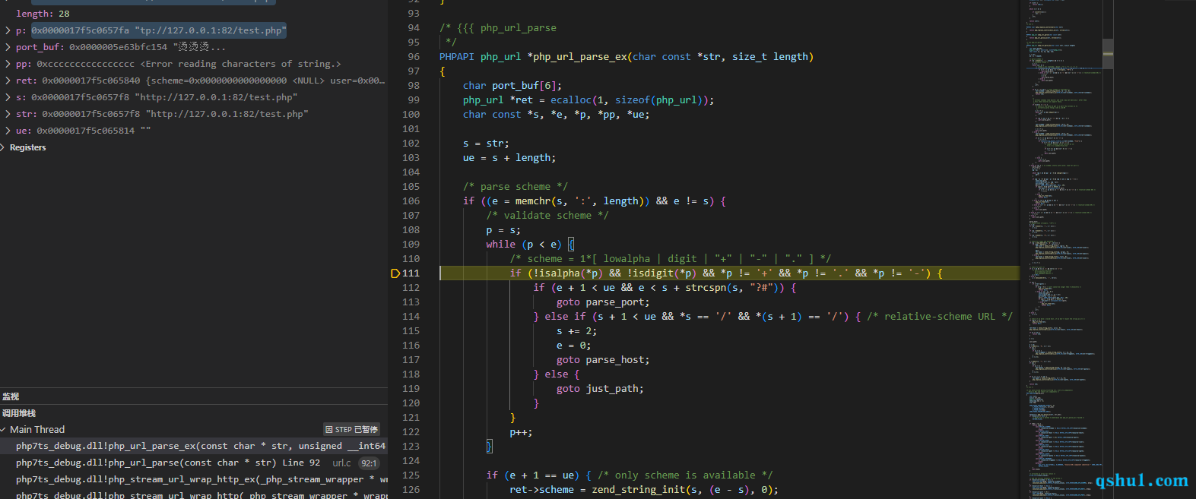
Task: Click the highlighted isalpha(*p) line
Action: (726, 273)
